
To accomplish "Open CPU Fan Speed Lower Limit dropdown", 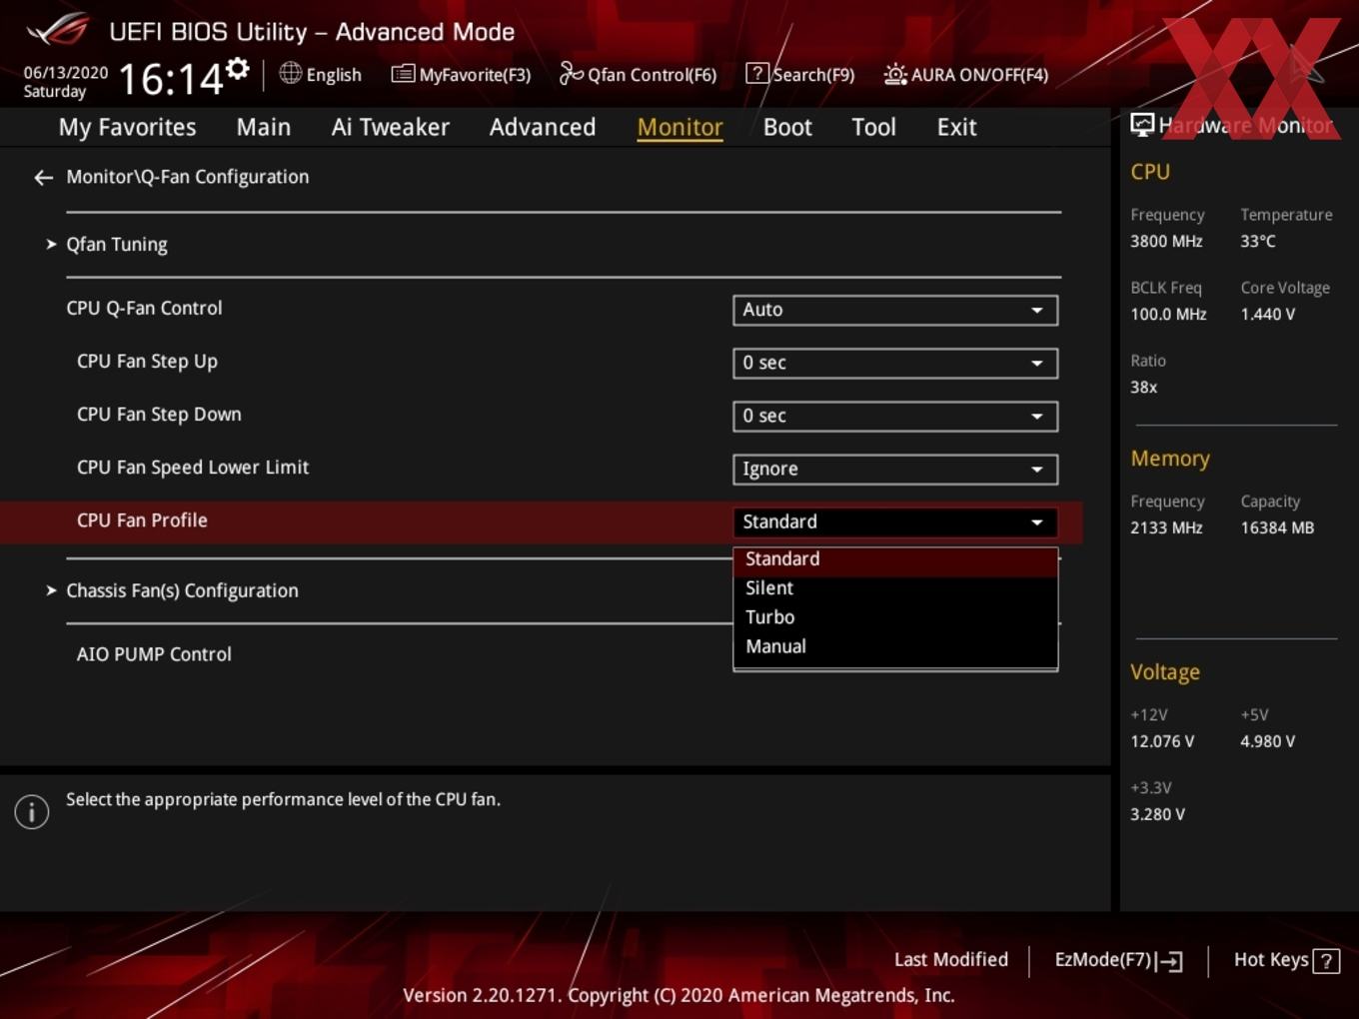I will (895, 469).
